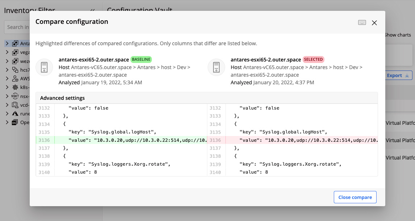Screen dimensions: 415x221
Task: Click the Show charts option
Action: coord(398,35)
